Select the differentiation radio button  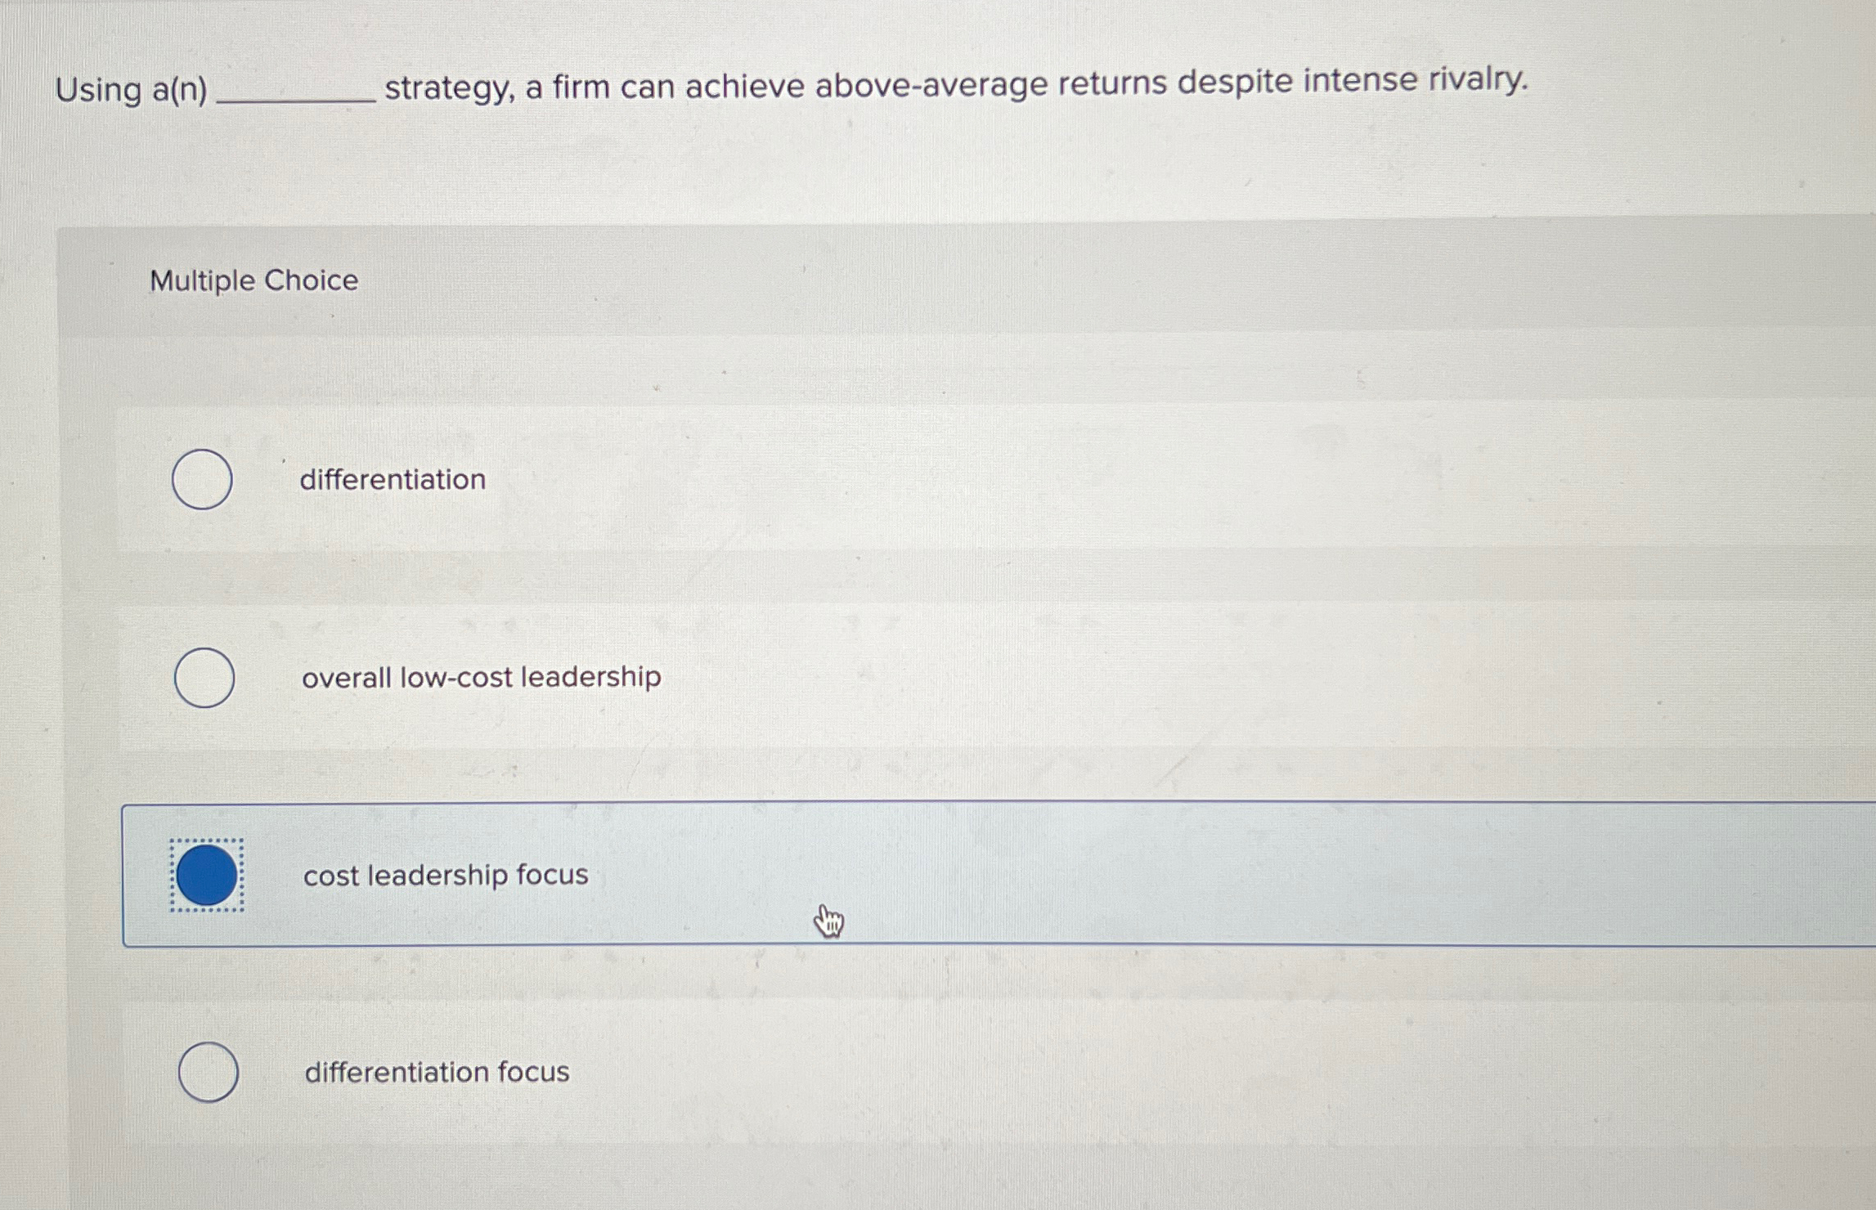point(203,482)
